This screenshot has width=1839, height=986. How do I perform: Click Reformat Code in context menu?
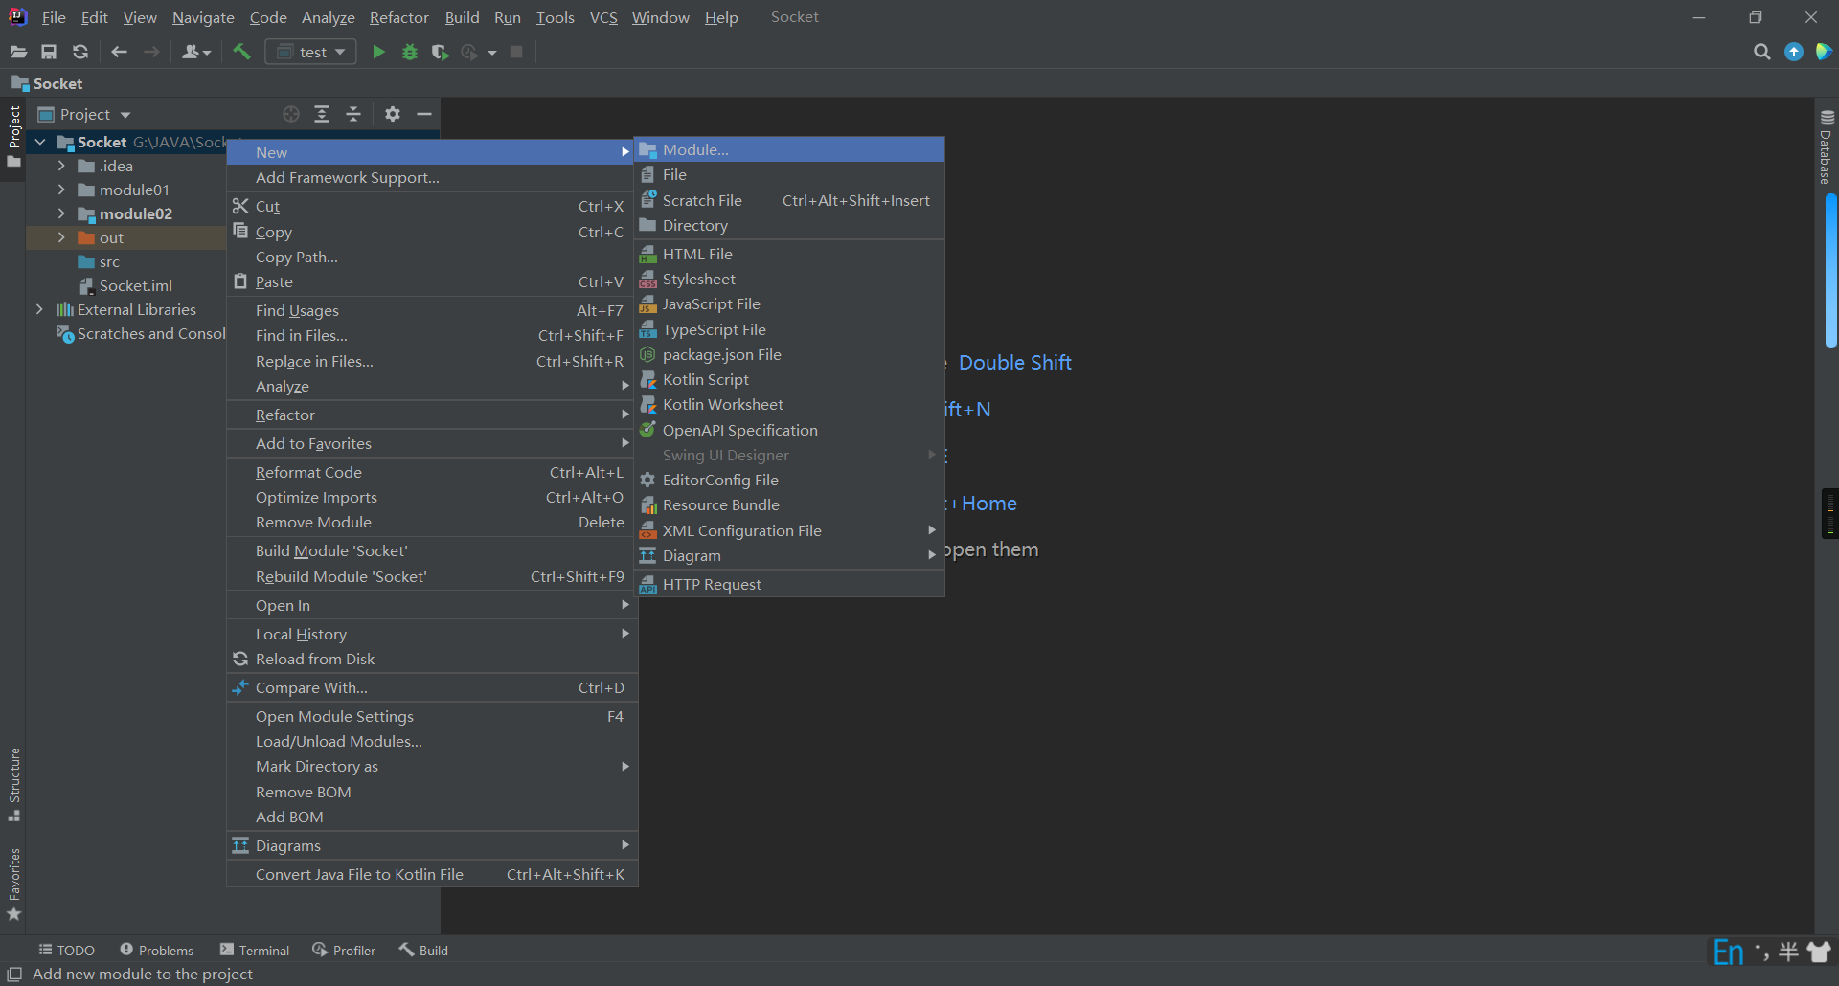point(432,472)
